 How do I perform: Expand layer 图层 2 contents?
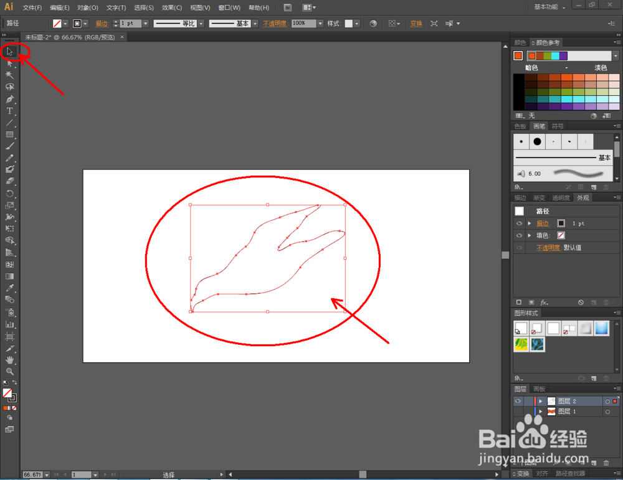pyautogui.click(x=540, y=402)
